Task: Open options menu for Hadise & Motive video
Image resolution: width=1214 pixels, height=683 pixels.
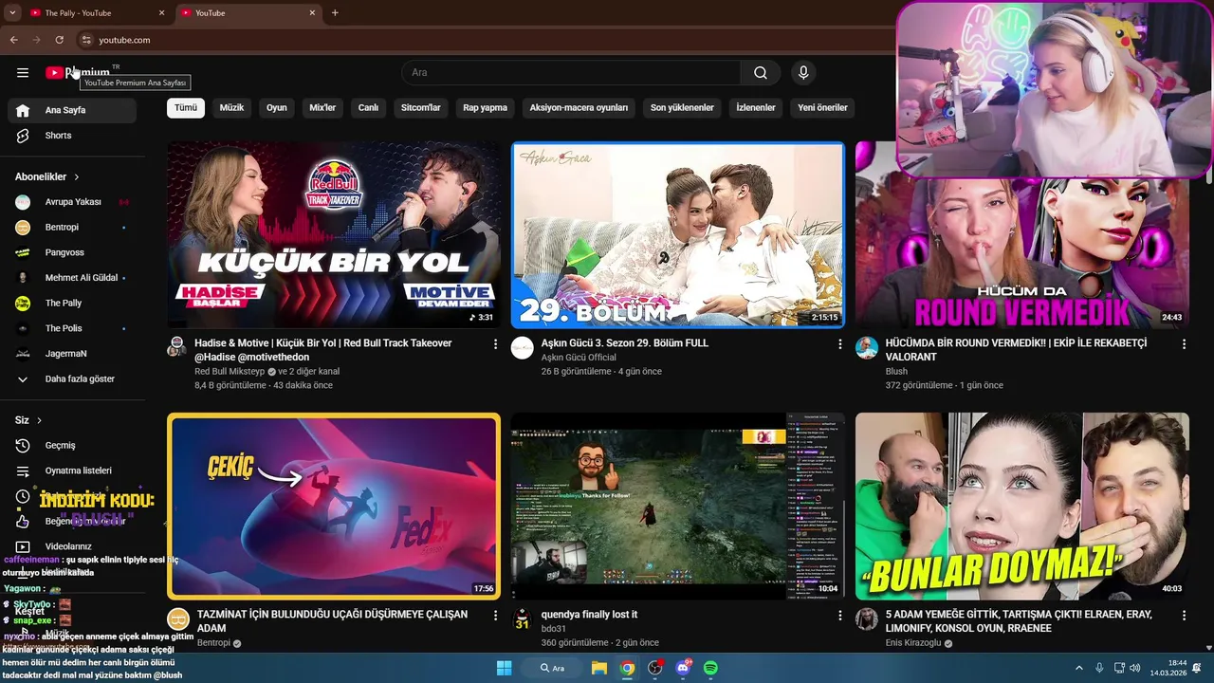Action: coord(495,344)
